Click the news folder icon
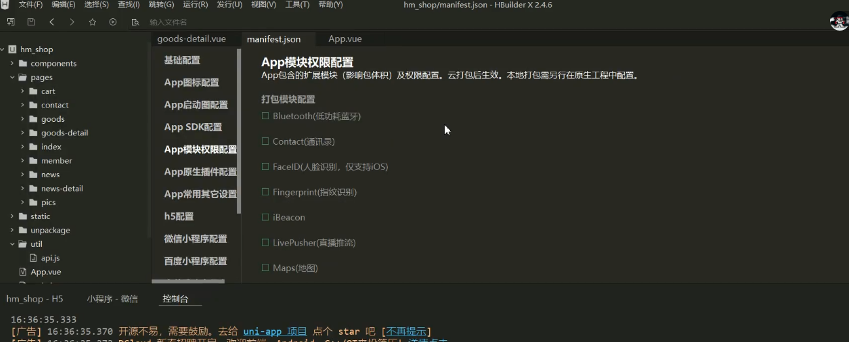 point(33,175)
